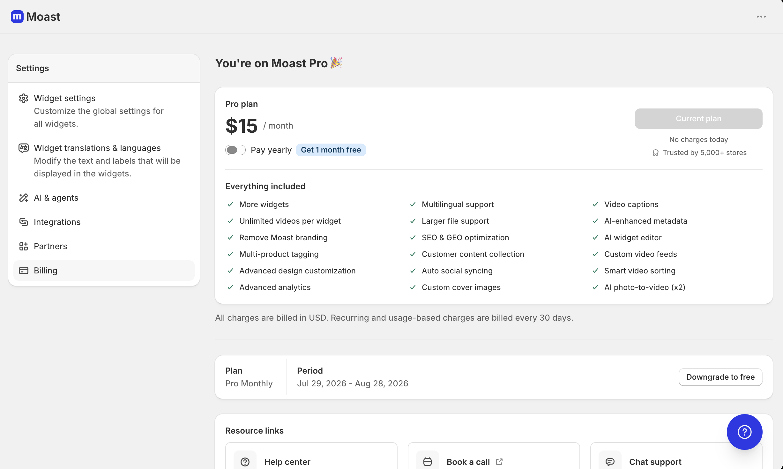
Task: Click the external link icon beside Book a call
Action: tap(499, 462)
